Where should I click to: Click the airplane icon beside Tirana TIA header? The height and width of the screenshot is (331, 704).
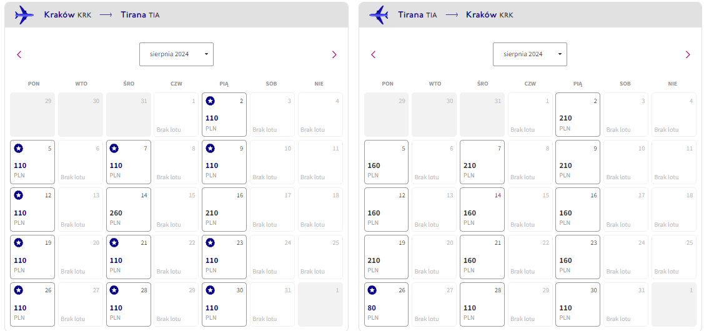pos(379,15)
